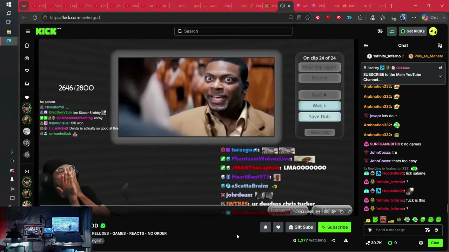Open a new browser tab
Screen dimensions: 449x252
tap(391, 6)
